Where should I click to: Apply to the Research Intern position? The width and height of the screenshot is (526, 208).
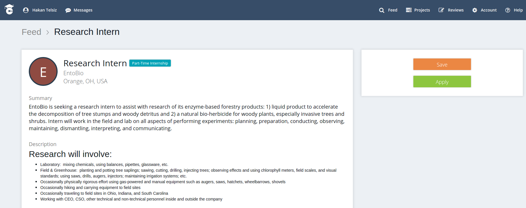coord(442,82)
